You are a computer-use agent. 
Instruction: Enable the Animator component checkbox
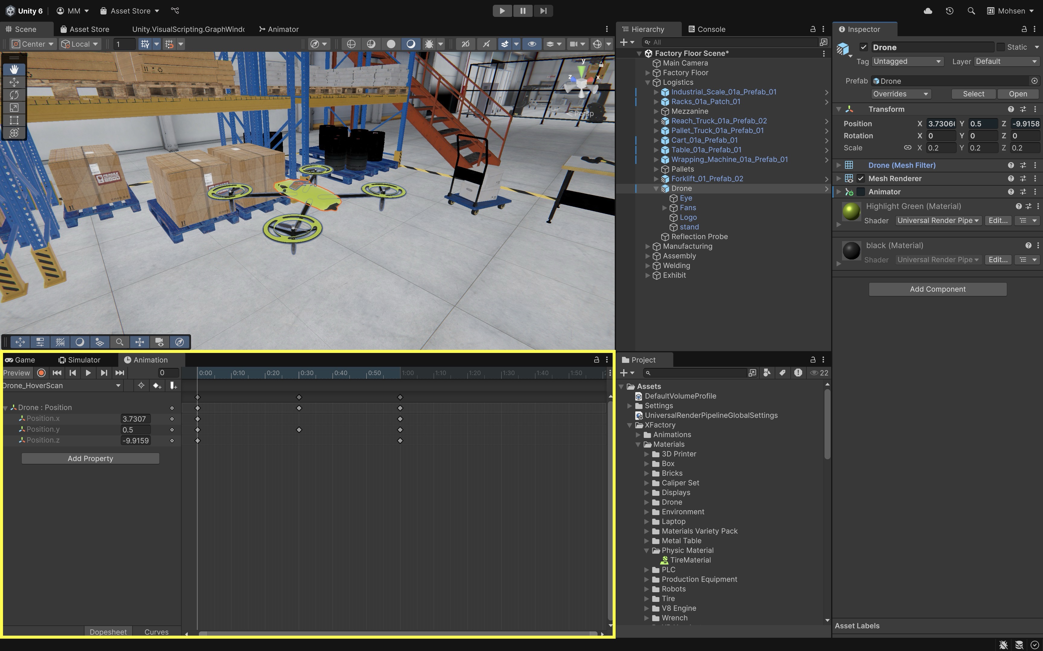click(861, 192)
